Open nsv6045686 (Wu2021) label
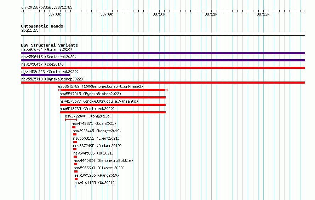The image size is (315, 200). pyautogui.click(x=93, y=153)
